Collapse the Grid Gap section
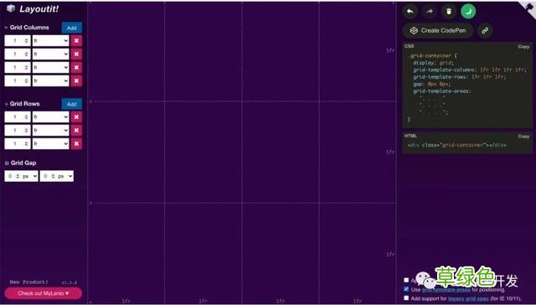The height and width of the screenshot is (305, 536). tap(7, 163)
